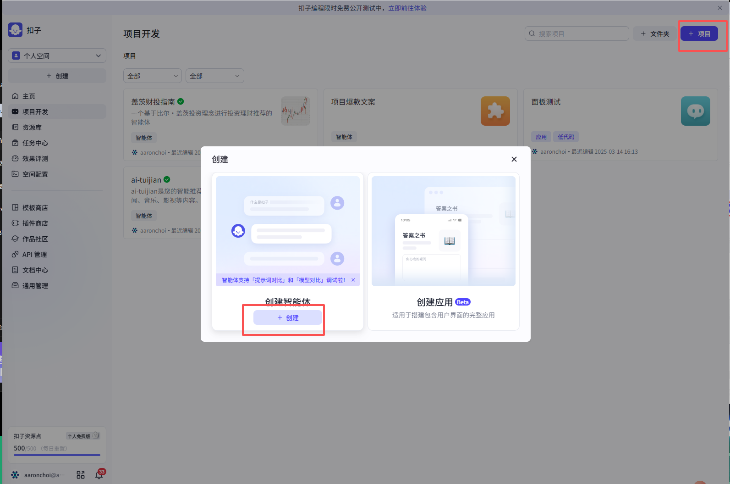The height and width of the screenshot is (484, 730).
Task: Dismiss the top announcement banner
Action: tap(719, 8)
